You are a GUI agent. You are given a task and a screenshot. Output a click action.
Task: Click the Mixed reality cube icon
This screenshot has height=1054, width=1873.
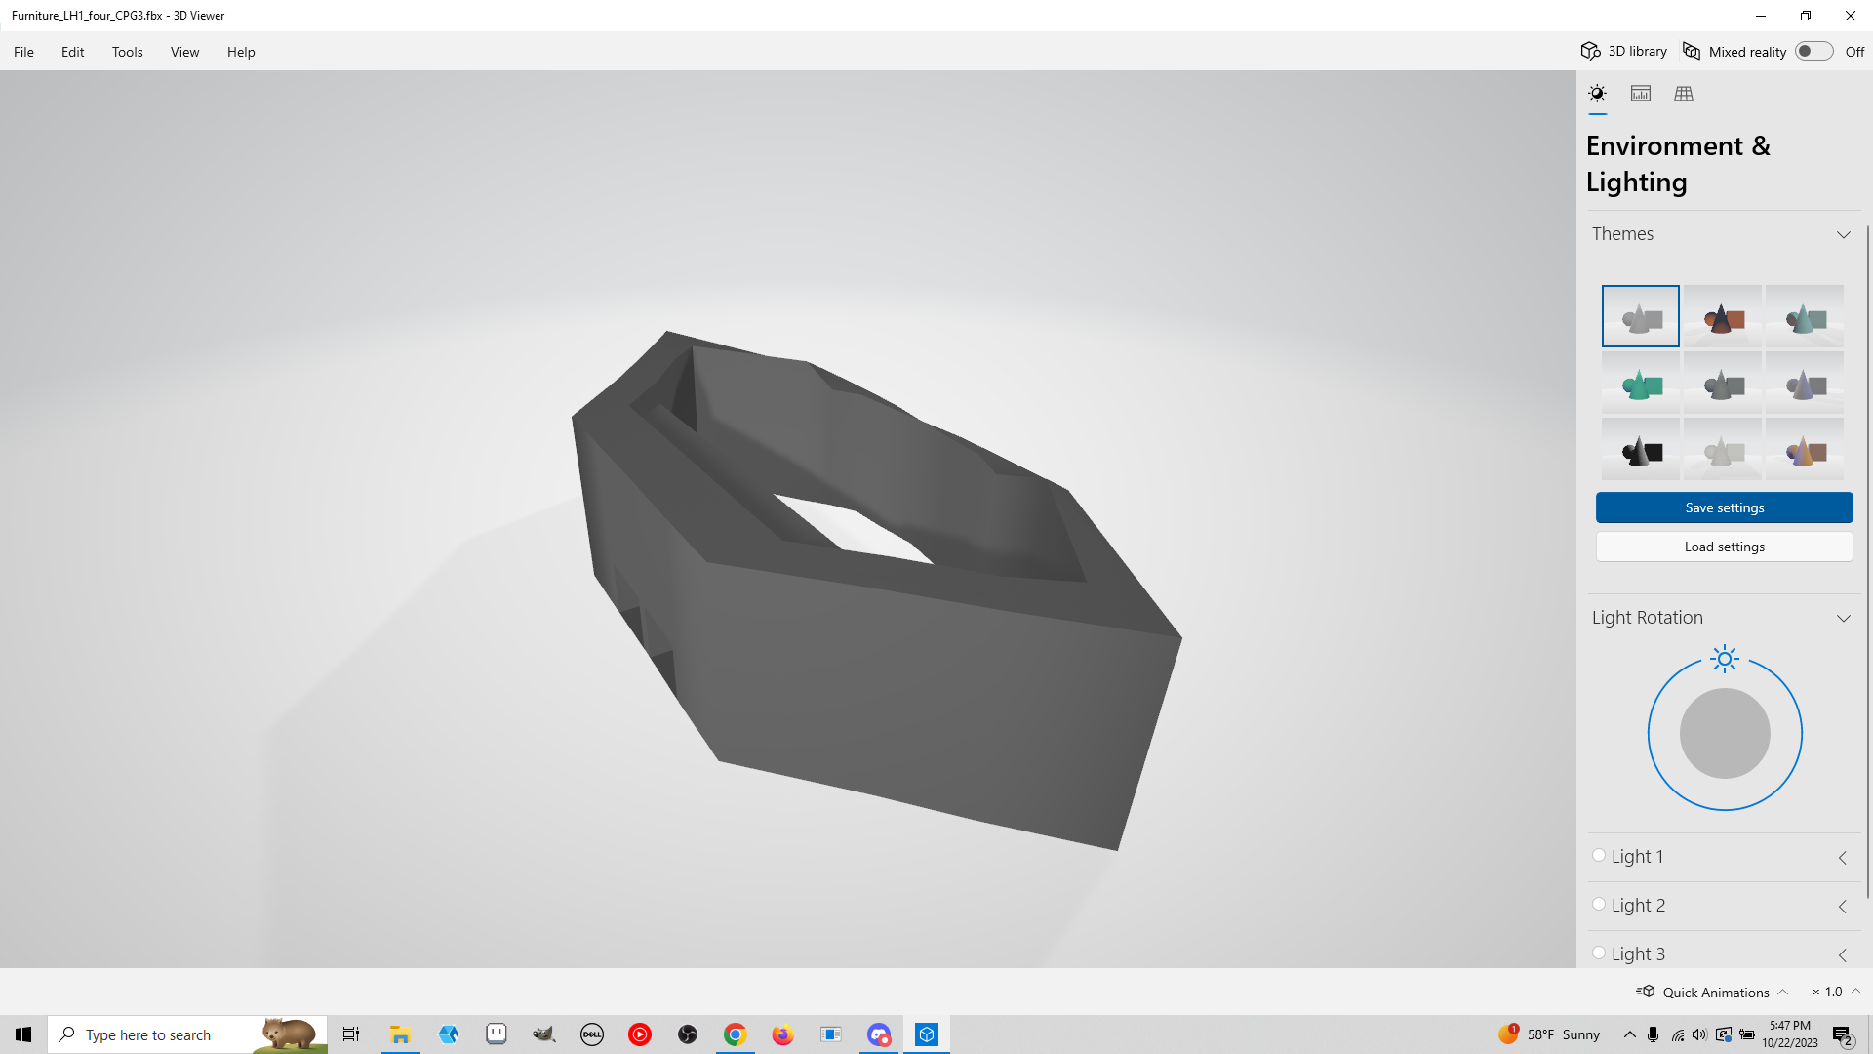[x=1692, y=51]
